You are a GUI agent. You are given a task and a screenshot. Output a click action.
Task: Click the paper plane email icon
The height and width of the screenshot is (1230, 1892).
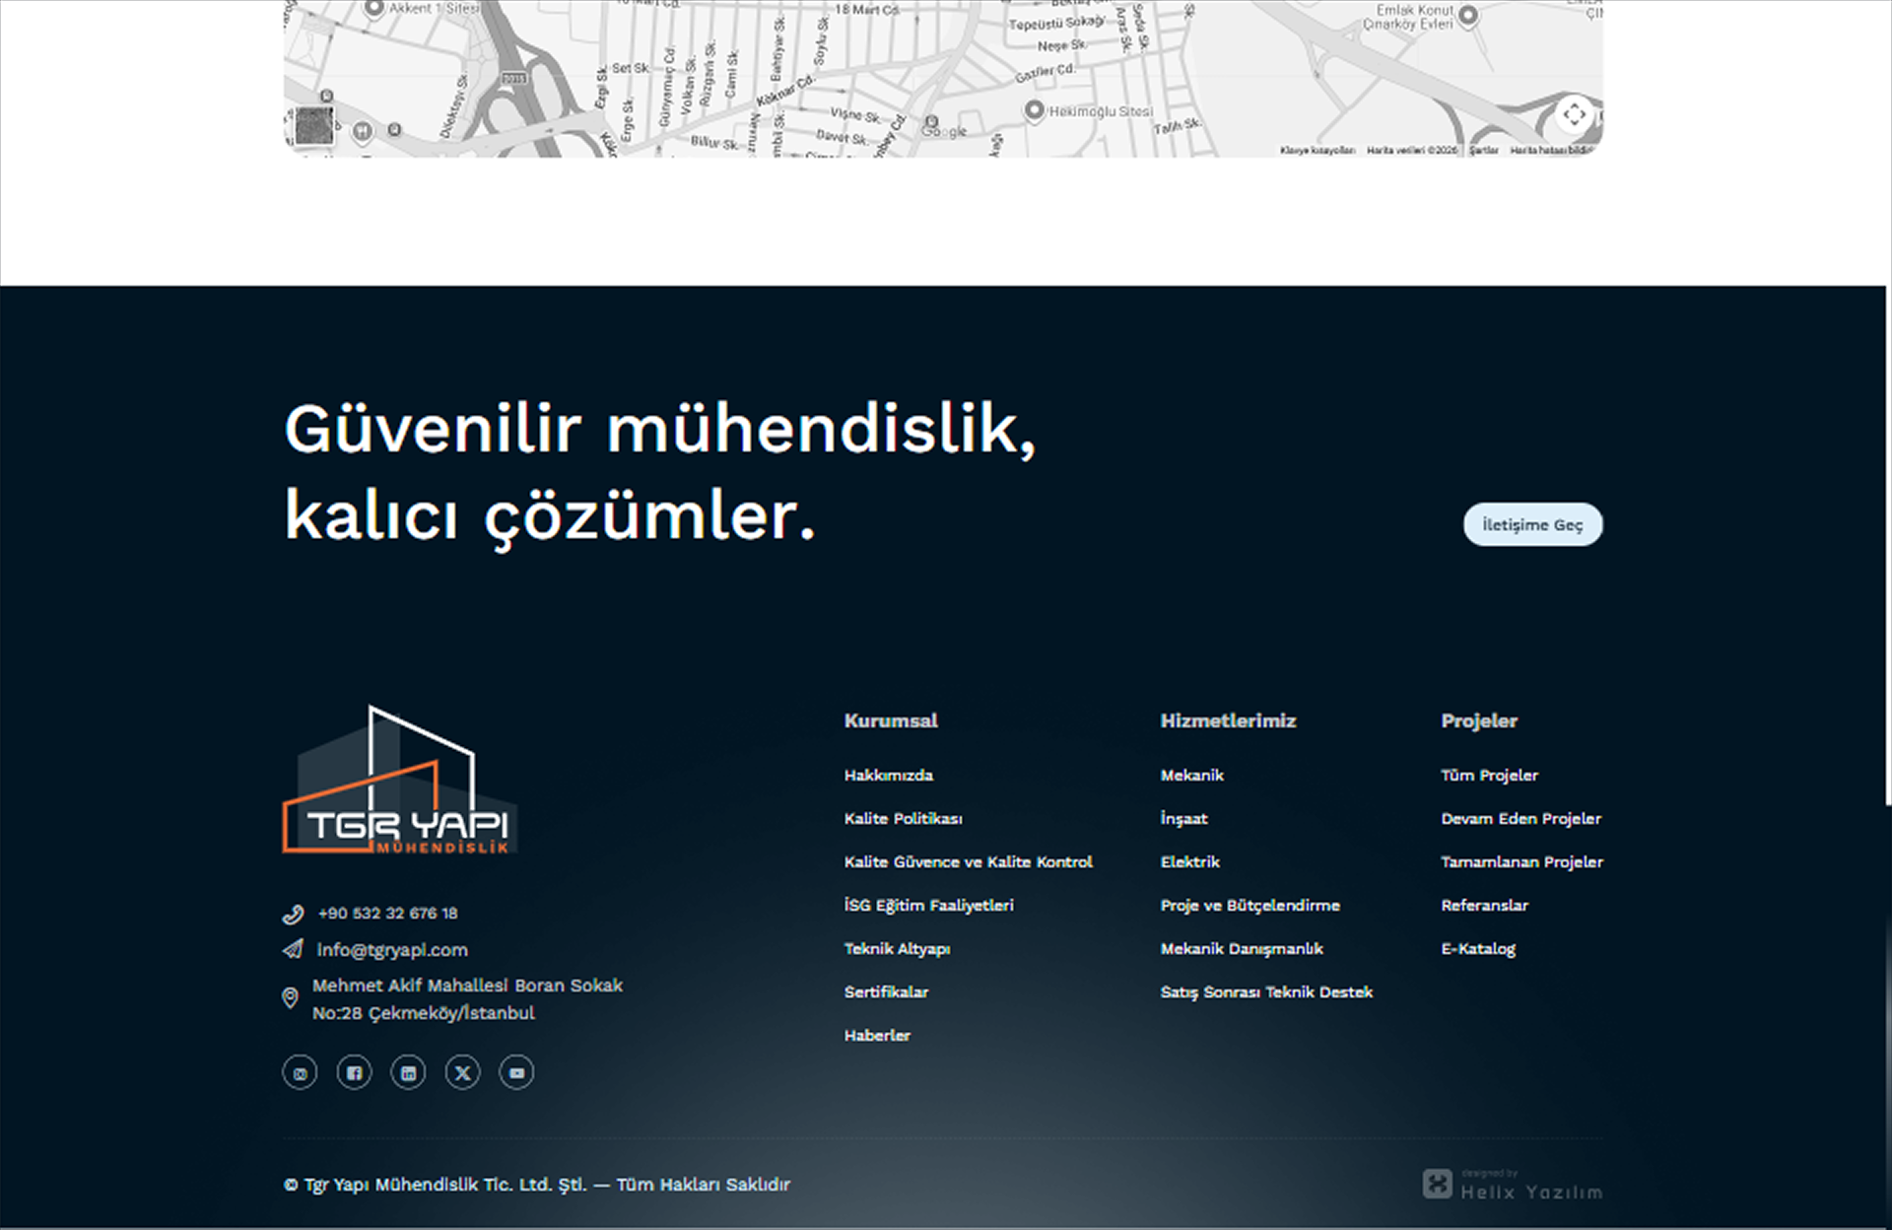[293, 949]
